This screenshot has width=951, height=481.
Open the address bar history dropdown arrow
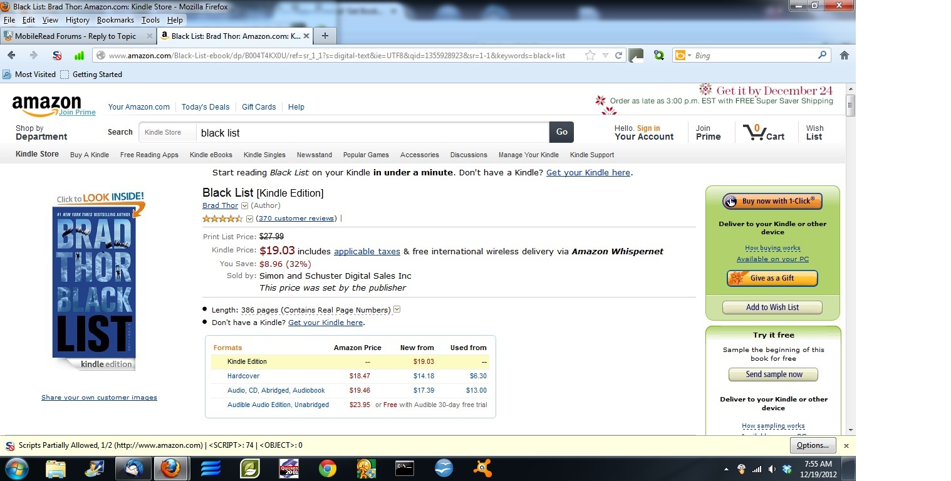605,56
